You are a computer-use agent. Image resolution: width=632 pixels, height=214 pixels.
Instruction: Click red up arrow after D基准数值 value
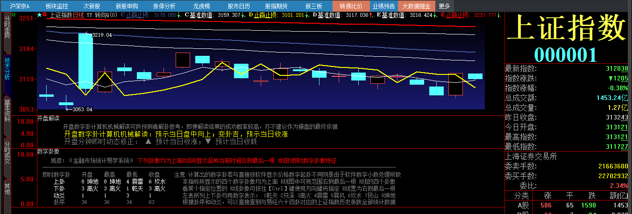pos(371,15)
